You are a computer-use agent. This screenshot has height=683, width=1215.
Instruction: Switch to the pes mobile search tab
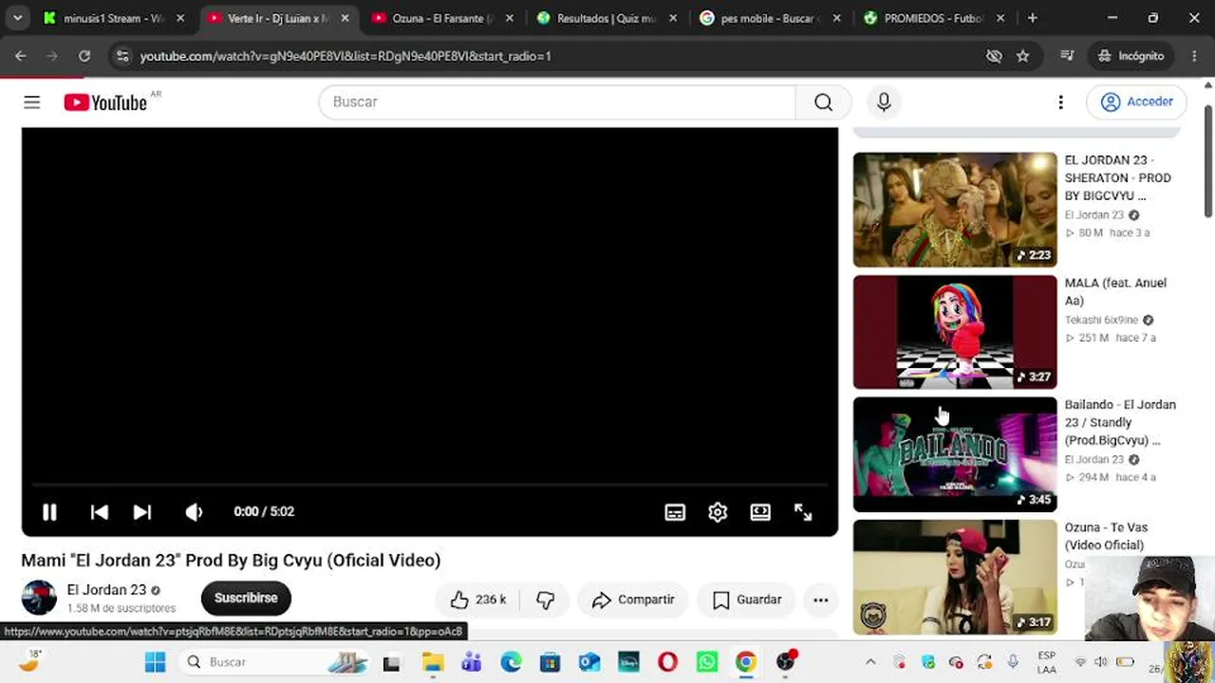pos(772,18)
